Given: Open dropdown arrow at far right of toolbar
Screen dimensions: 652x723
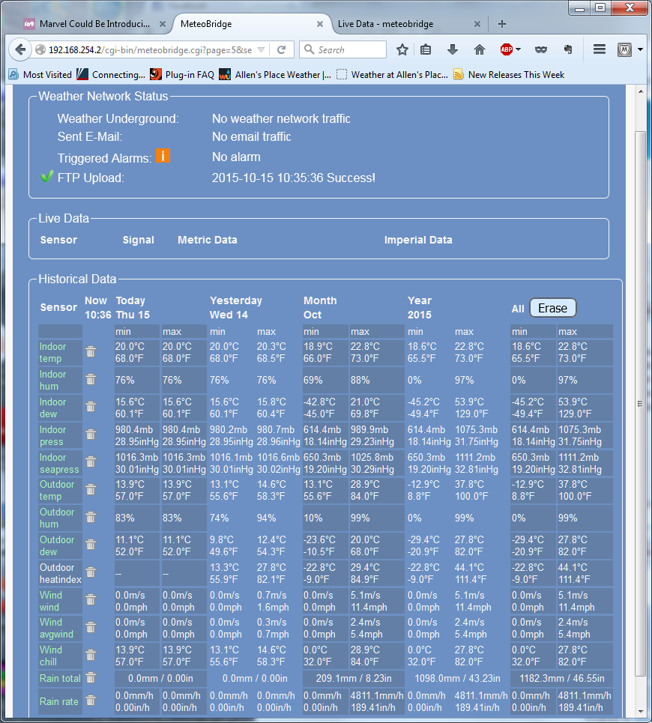Looking at the screenshot, I should click(x=640, y=49).
